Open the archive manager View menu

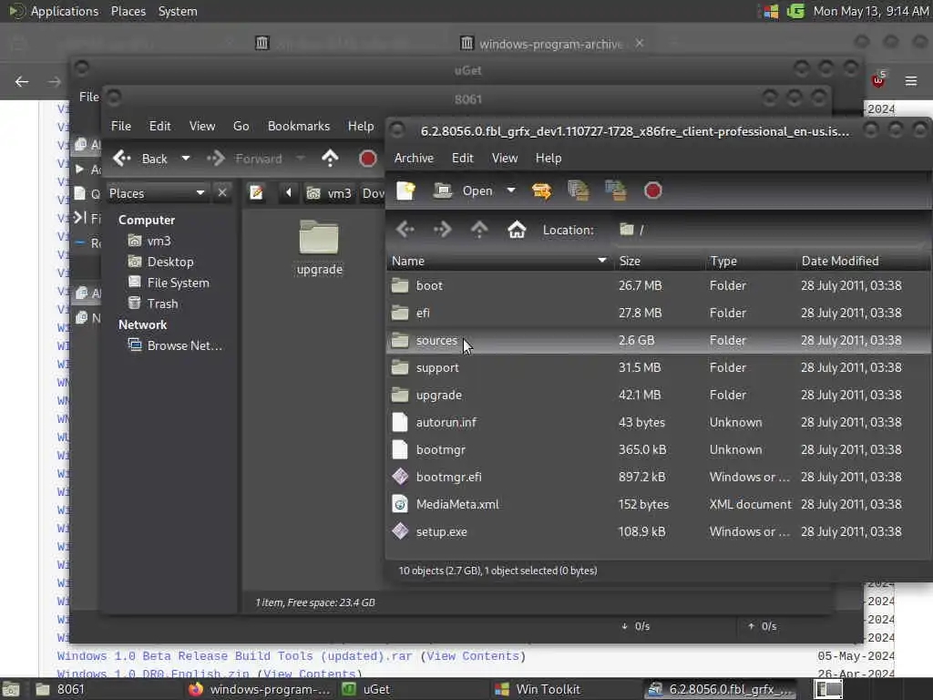[x=505, y=158]
